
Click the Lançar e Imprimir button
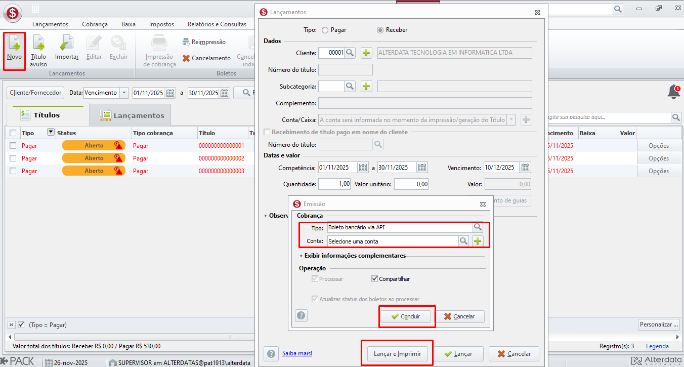click(397, 354)
